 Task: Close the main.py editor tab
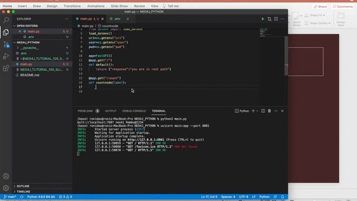[103, 19]
